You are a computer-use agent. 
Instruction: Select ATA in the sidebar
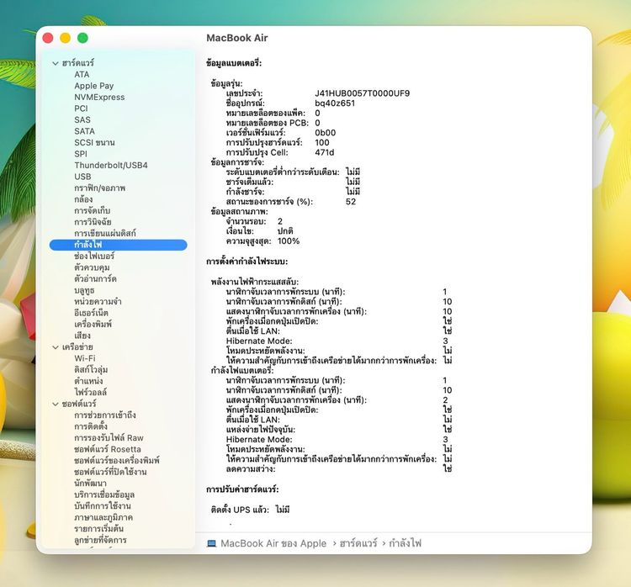point(82,75)
